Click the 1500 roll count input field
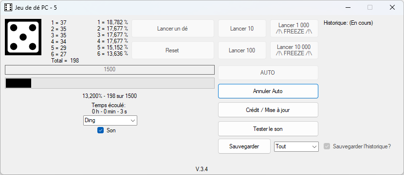Image resolution: width=404 pixels, height=175 pixels. point(110,69)
